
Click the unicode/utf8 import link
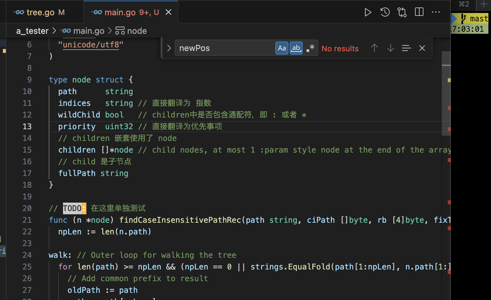pos(91,44)
